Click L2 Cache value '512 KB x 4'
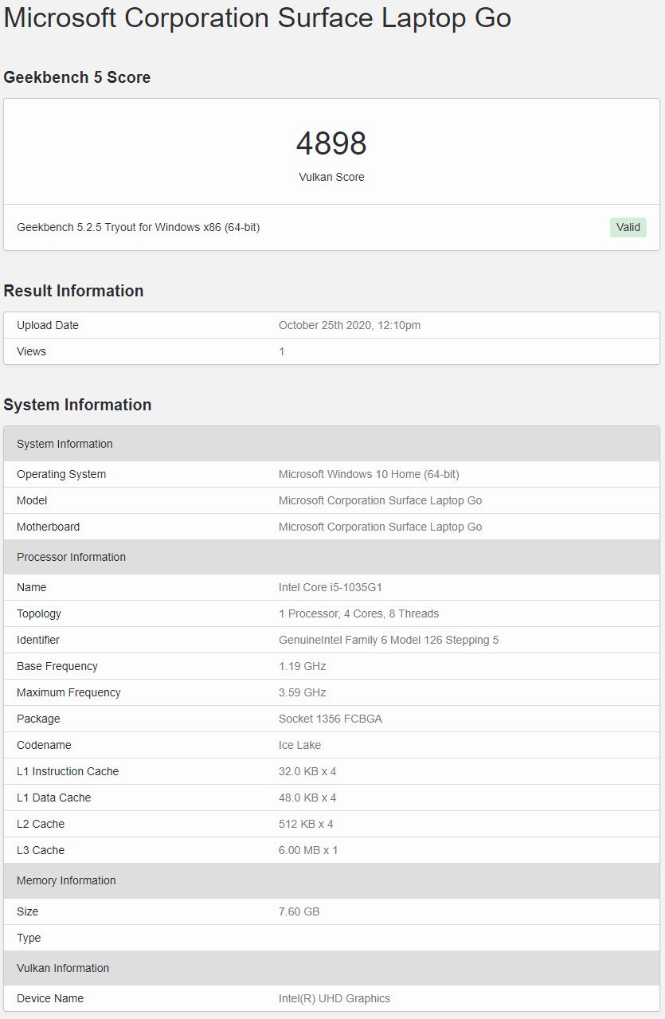Image resolution: width=665 pixels, height=1019 pixels. coord(306,824)
